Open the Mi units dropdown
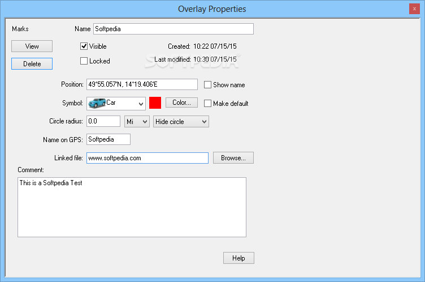Viewport: 425px width, 282px height. (x=137, y=121)
